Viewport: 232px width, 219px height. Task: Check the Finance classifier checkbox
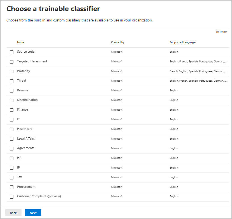(11, 110)
